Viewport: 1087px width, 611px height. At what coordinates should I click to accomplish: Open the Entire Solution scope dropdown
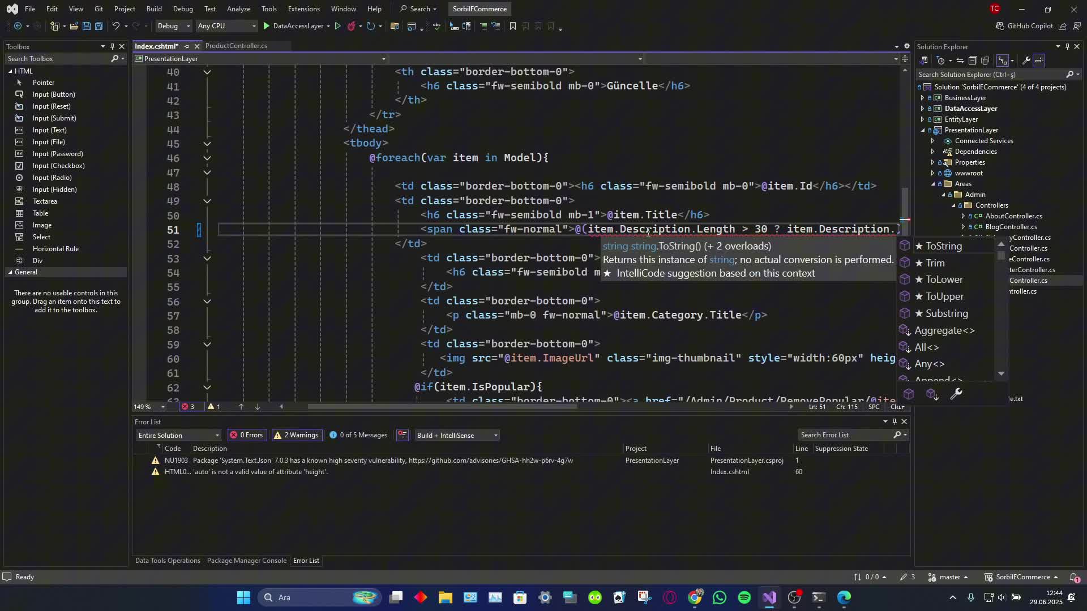click(x=178, y=436)
